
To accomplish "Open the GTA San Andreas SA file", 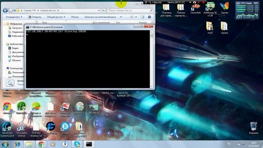I will [x=36, y=129].
